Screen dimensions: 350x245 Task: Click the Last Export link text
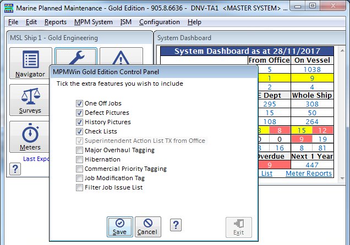click(x=36, y=159)
